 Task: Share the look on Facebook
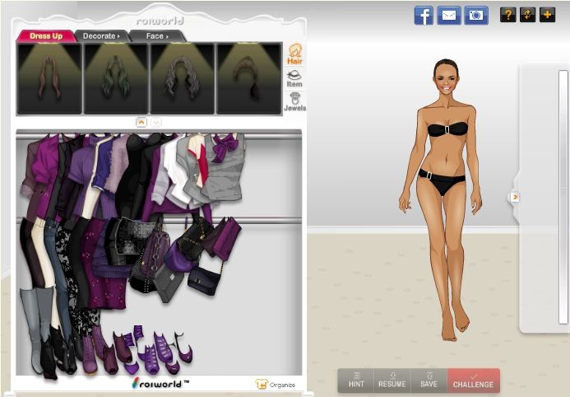click(x=424, y=15)
